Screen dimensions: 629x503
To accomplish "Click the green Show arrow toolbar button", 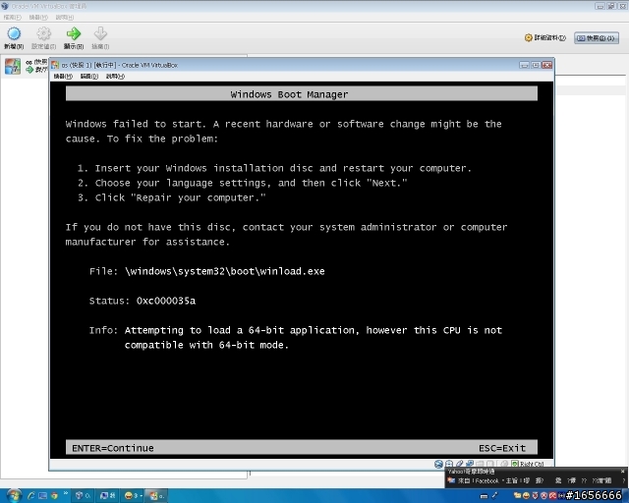I will pos(74,38).
